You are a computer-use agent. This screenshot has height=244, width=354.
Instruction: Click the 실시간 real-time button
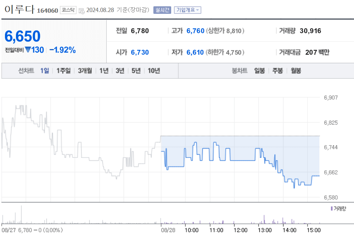tap(162, 10)
